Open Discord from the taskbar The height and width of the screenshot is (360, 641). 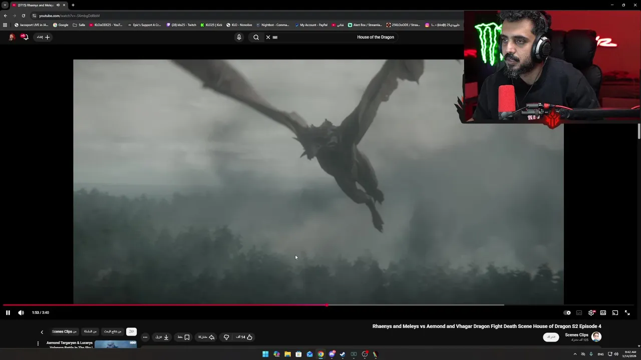coord(332,354)
